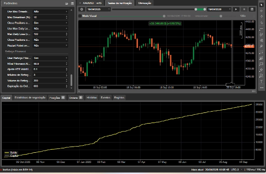Adjust Volume do Reforço stepper arrows
The image size is (266, 174).
(x=66, y=81)
